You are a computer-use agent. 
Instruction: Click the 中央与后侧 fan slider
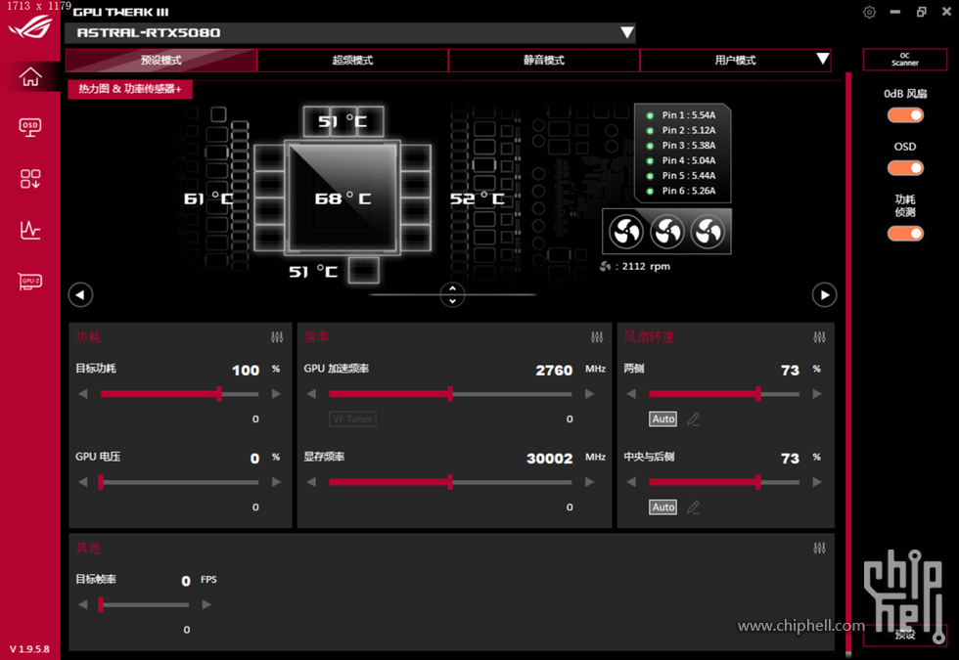[x=724, y=482]
